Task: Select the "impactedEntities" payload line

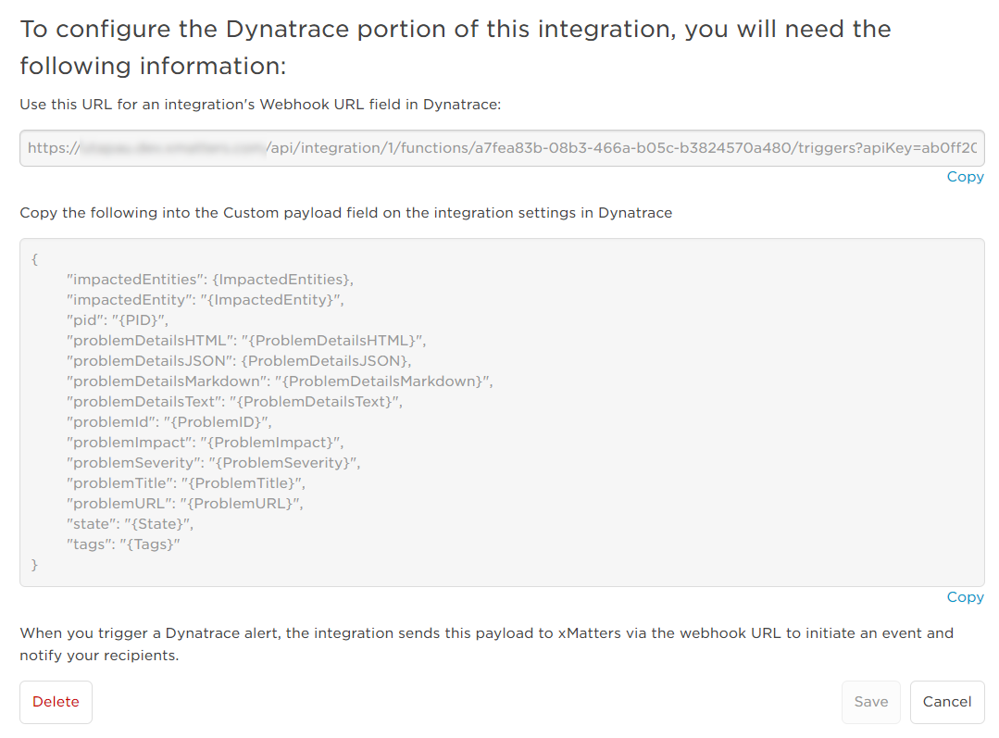Action: click(x=210, y=279)
